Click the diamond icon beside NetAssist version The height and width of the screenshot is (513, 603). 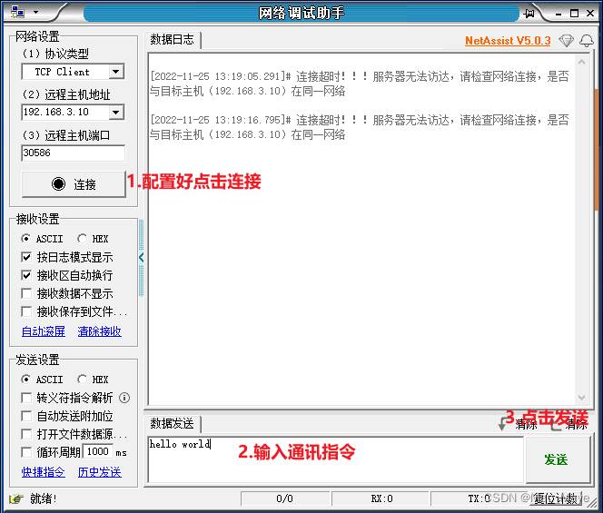pyautogui.click(x=566, y=40)
